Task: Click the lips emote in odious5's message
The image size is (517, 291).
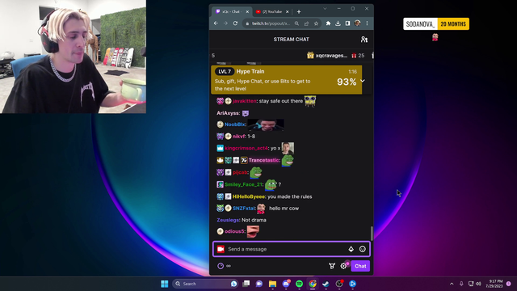Action: 253,231
